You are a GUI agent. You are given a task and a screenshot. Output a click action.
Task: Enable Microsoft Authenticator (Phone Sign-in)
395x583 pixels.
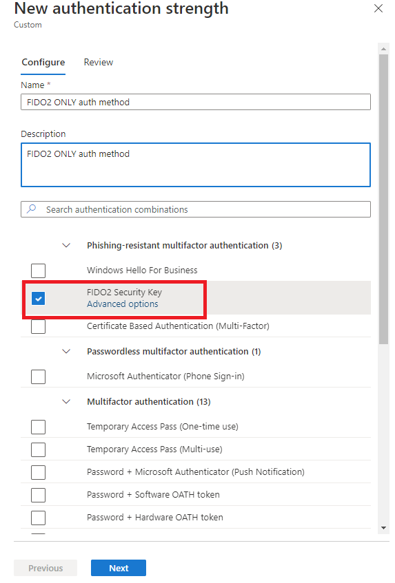39,377
